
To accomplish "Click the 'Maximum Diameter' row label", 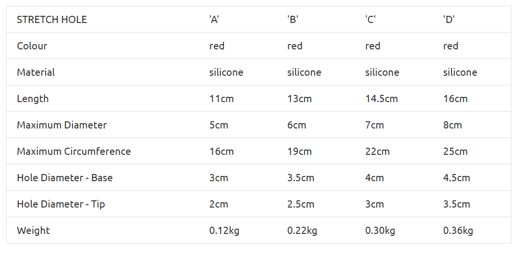I will click(62, 125).
